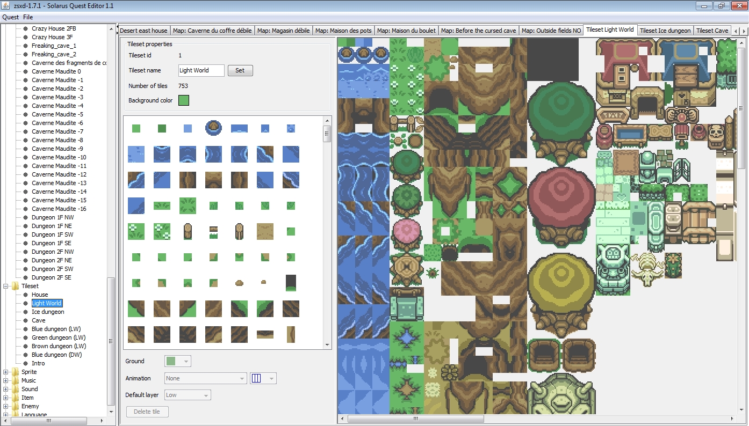Select the light blue shallow water tile
Screen dimensions: 749x426
[x=136, y=154]
